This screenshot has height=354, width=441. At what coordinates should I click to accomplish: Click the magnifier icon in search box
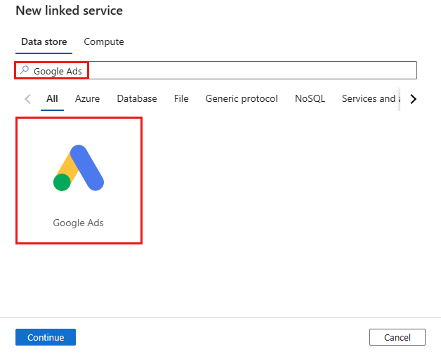click(x=25, y=70)
